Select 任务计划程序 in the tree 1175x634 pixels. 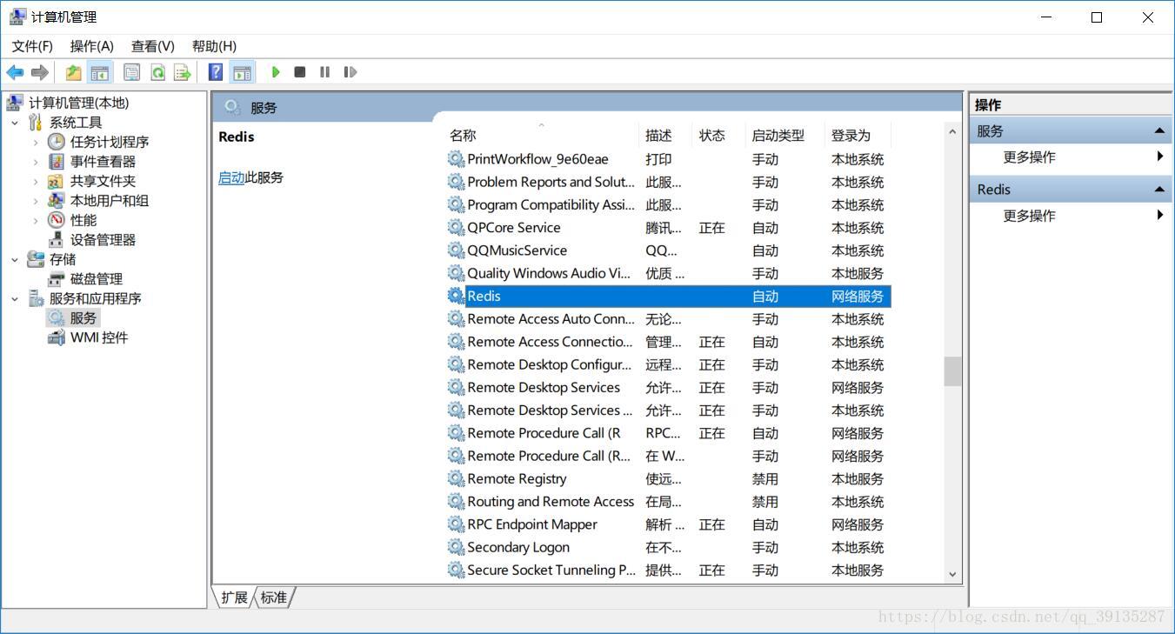tap(110, 142)
